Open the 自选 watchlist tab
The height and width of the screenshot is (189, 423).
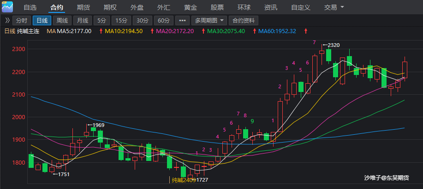[30, 7]
